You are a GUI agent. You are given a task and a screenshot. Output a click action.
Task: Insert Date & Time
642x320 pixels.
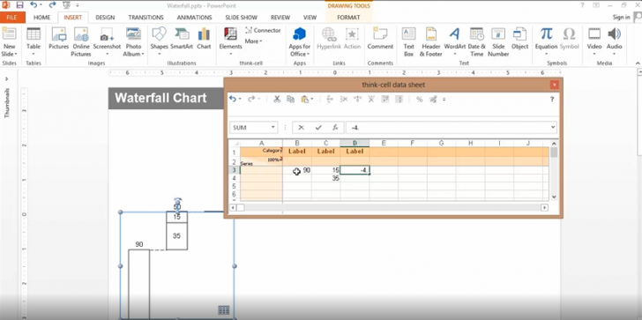[x=476, y=41]
